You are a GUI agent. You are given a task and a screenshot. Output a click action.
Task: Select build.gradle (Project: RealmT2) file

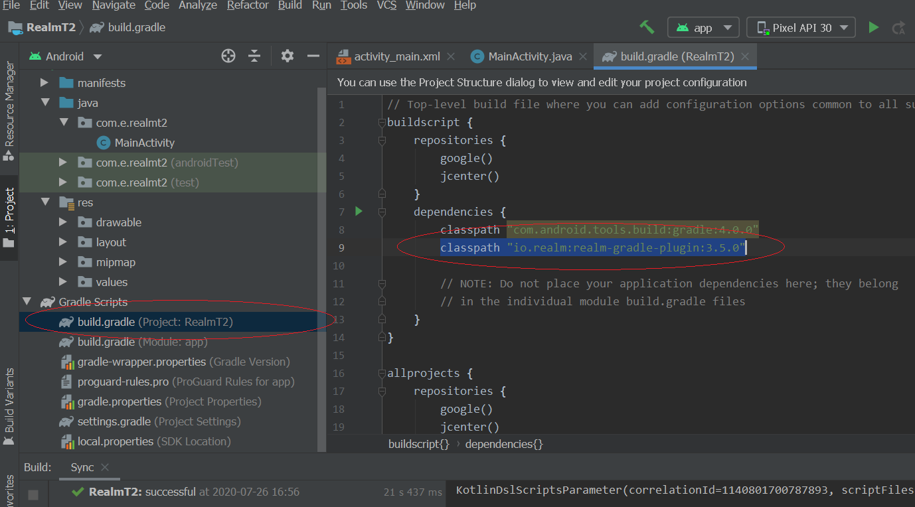(x=173, y=322)
